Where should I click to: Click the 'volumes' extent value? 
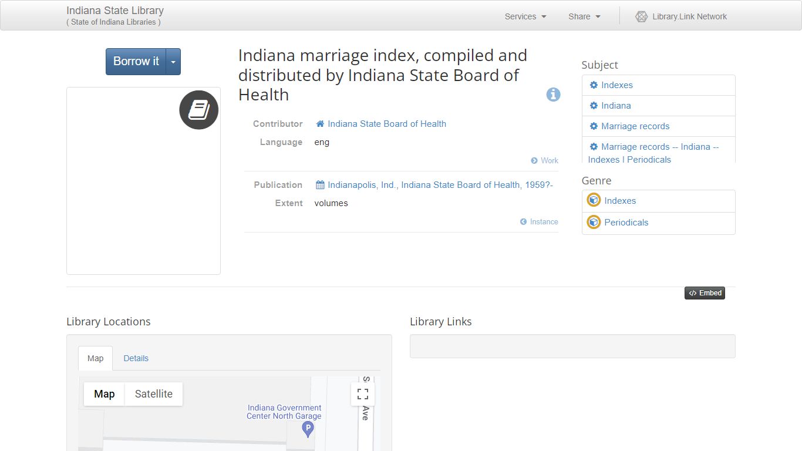[x=331, y=203]
